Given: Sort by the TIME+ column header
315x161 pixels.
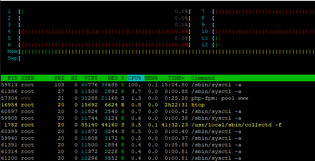Looking at the screenshot, I should (176, 78).
